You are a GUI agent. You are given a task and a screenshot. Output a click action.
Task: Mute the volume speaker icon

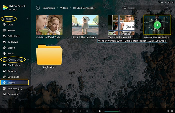[100, 111]
